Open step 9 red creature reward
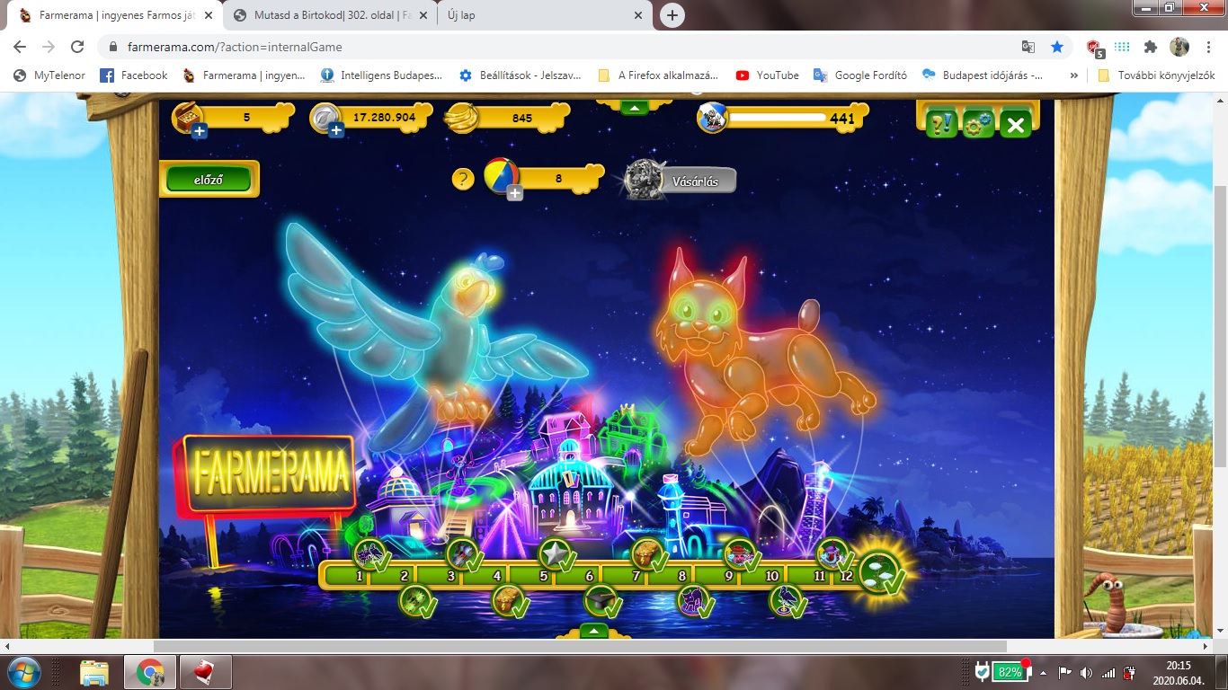The height and width of the screenshot is (690, 1228). (x=740, y=553)
